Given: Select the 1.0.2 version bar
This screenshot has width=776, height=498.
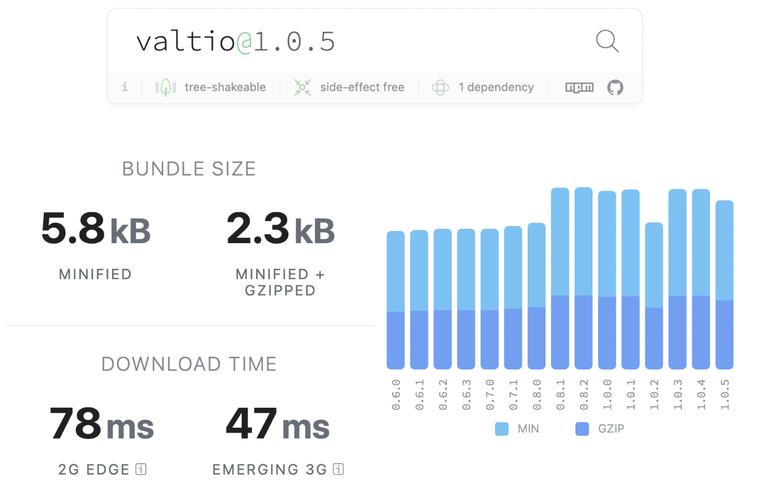Looking at the screenshot, I should click(654, 296).
